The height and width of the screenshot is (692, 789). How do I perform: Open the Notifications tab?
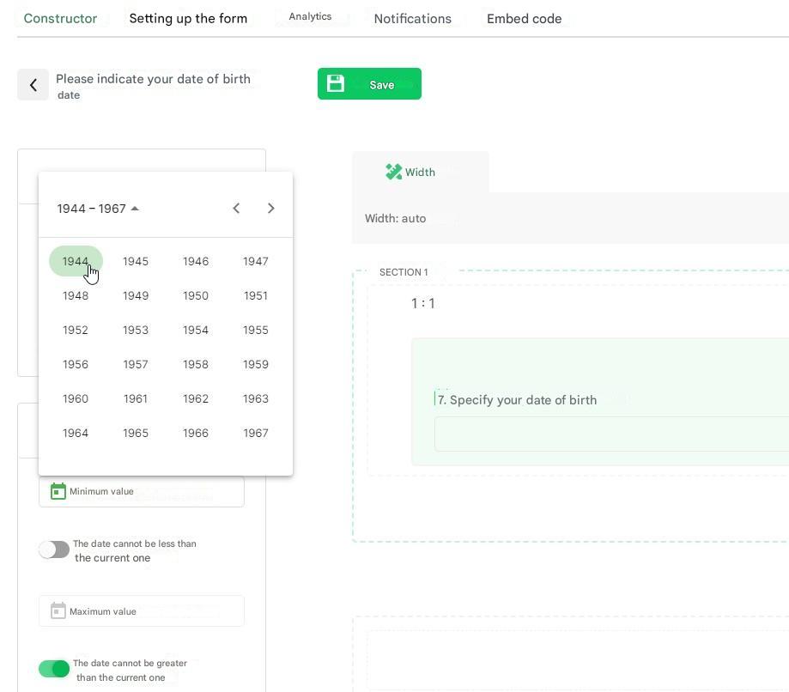[412, 19]
